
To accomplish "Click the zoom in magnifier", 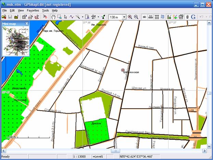I will 130,16.
